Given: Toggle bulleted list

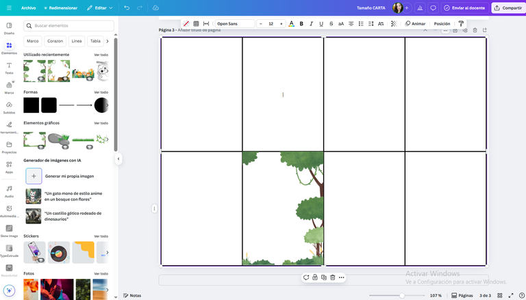Looking at the screenshot, I should [x=361, y=23].
